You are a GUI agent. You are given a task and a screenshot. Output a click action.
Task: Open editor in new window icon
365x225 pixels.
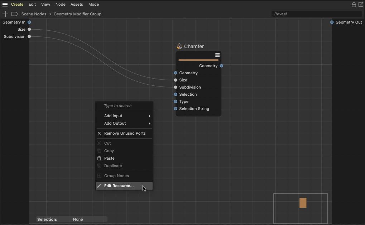point(361,5)
